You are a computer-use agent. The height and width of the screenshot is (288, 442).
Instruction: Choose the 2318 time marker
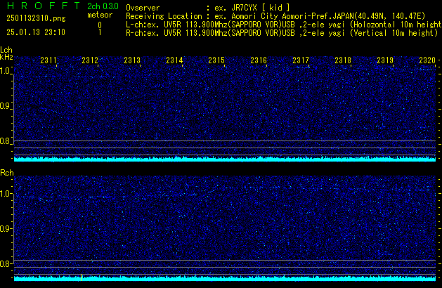pos(343,60)
